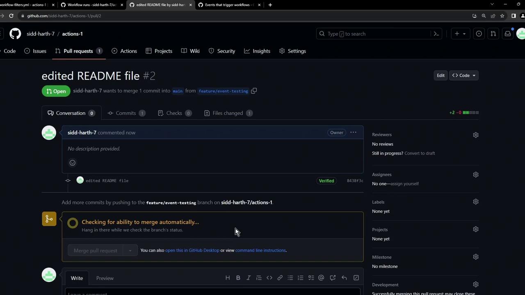Insert link in comment editor
The image size is (525, 295).
pos(280,278)
